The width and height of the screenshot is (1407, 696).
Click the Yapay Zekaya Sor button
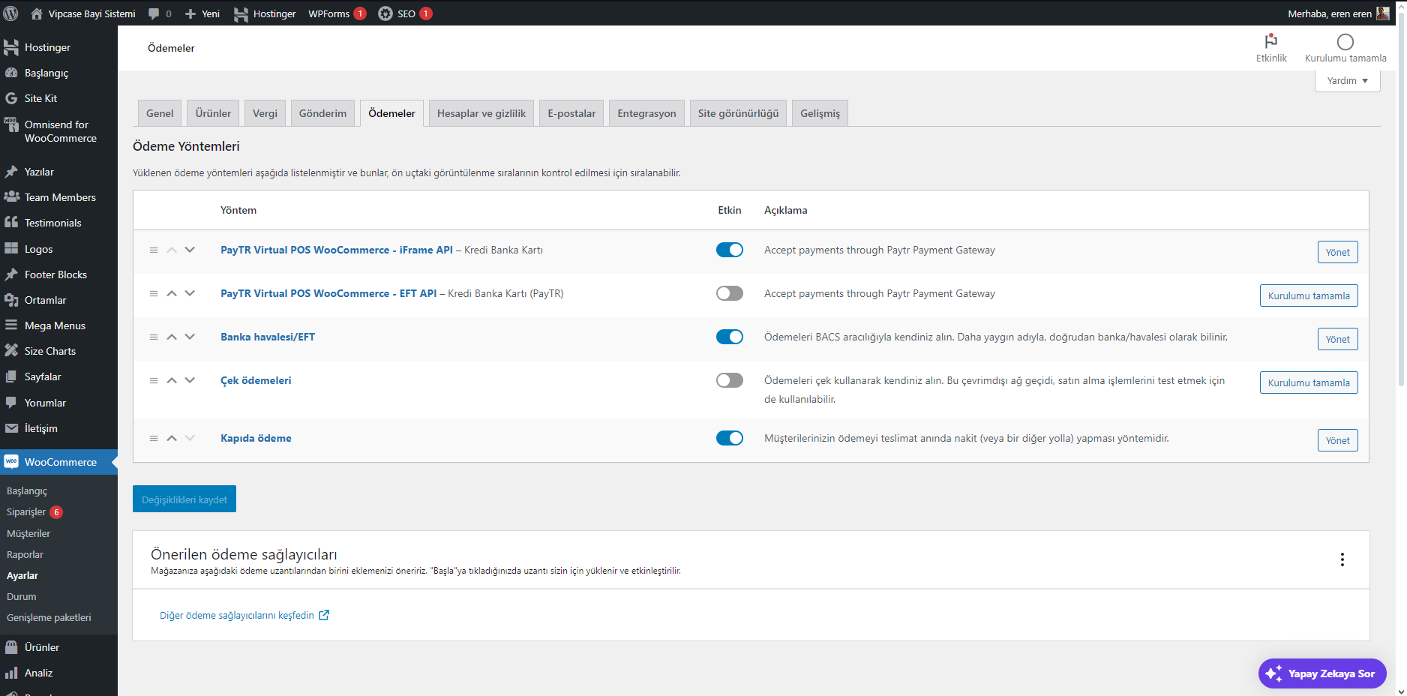click(1322, 673)
